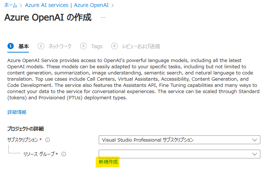264x173 pixels.
Task: Click the step 2 circle icon for ネットワーク
Action: 41,46
